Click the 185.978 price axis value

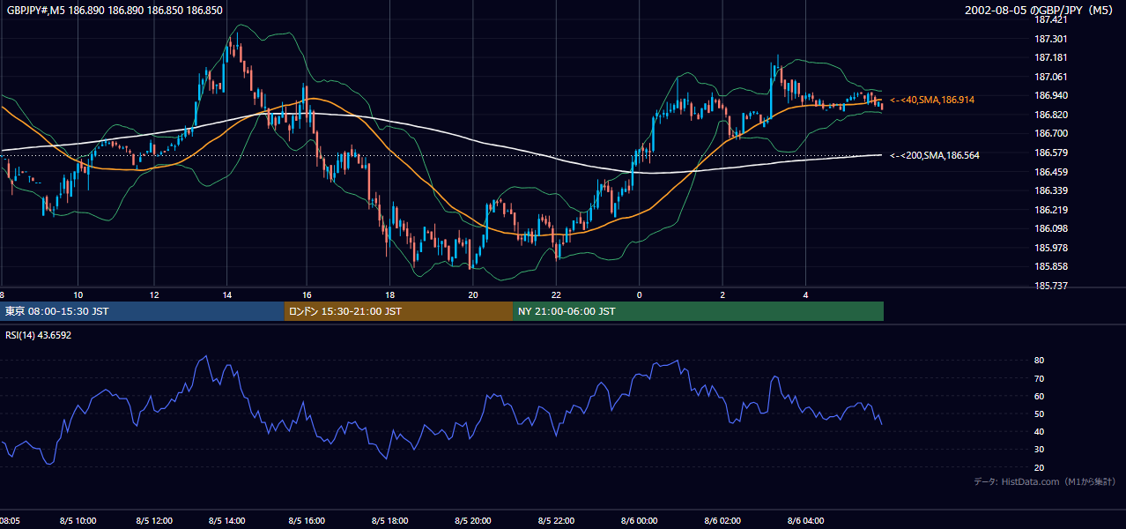click(1051, 248)
